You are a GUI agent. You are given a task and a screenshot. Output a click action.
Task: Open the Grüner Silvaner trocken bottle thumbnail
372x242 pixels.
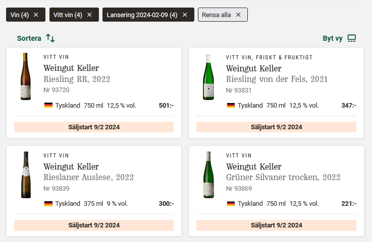[208, 175]
